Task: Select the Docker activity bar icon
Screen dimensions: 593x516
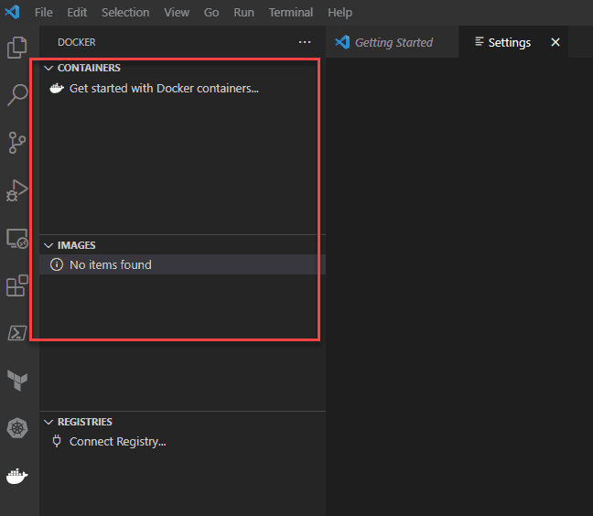Action: pyautogui.click(x=17, y=476)
